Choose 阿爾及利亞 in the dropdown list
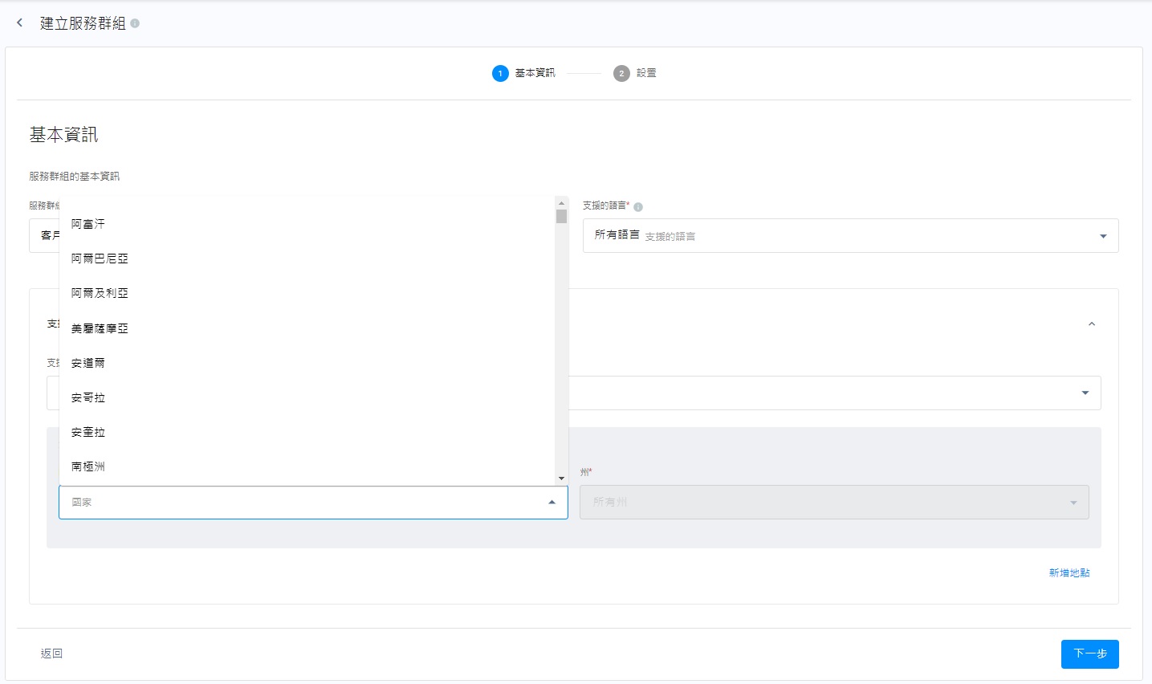1152x684 pixels. coord(100,293)
